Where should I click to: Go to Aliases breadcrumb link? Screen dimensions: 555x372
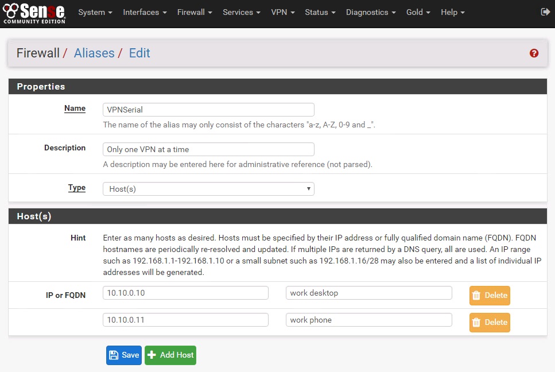[x=94, y=53]
